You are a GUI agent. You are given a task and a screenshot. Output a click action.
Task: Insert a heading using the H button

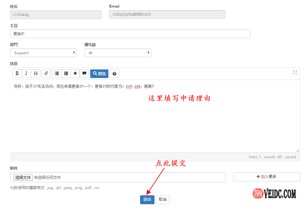coord(36,74)
